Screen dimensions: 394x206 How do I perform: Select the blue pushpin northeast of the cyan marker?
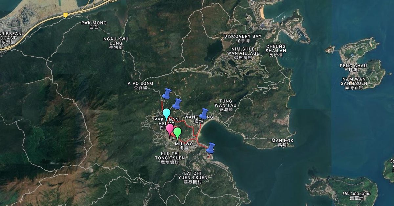177,104
